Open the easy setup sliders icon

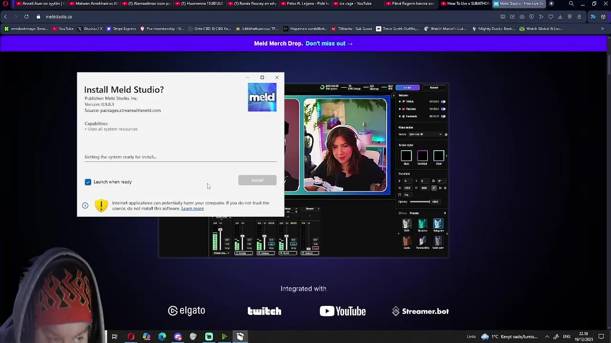pyautogui.click(x=570, y=17)
